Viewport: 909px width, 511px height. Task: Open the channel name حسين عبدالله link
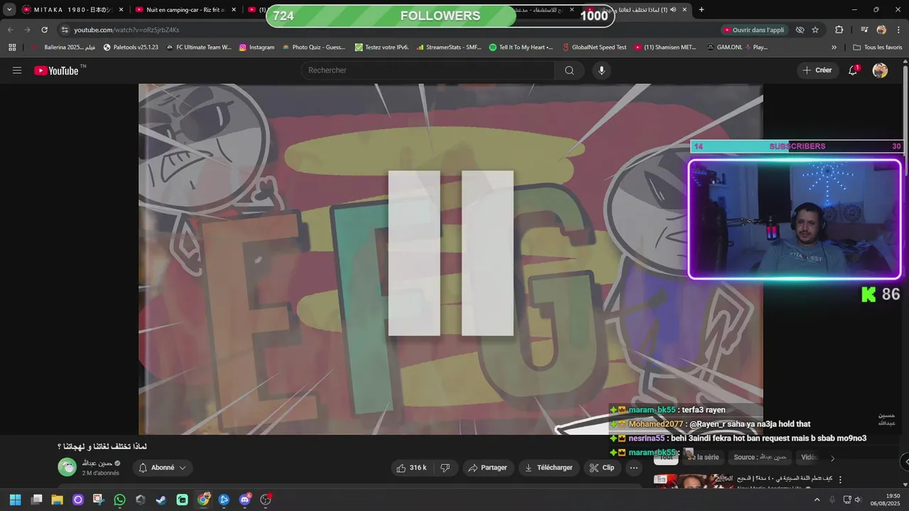point(97,463)
